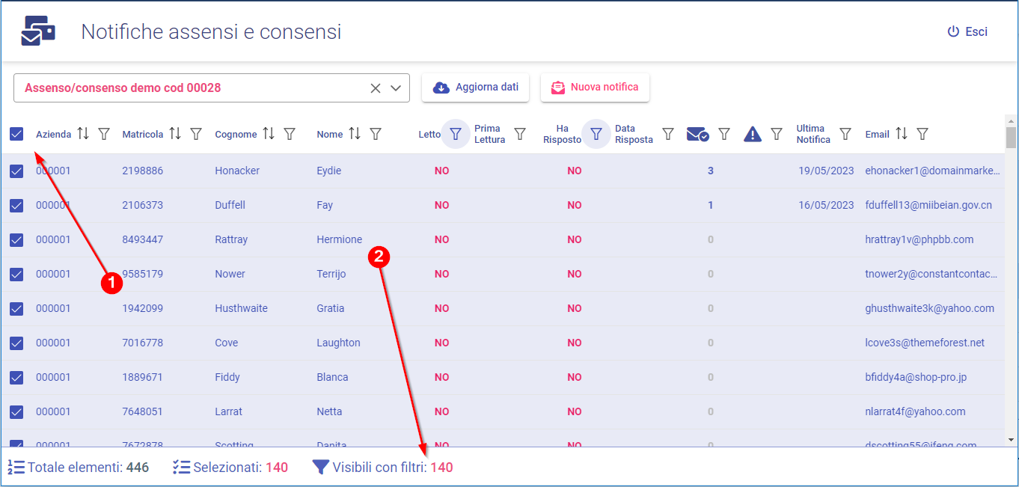
Task: Click Esci to log out
Action: [967, 31]
